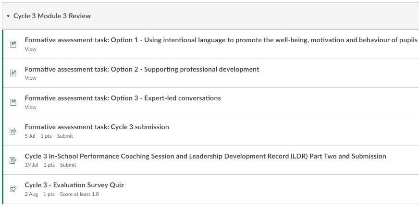Click Submit under the LDR Part Two task
Viewport: 419px width, 207px height.
68,165
